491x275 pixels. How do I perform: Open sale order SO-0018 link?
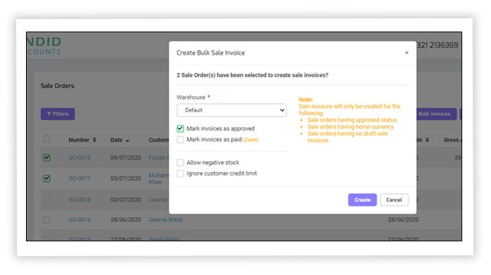[x=79, y=200]
